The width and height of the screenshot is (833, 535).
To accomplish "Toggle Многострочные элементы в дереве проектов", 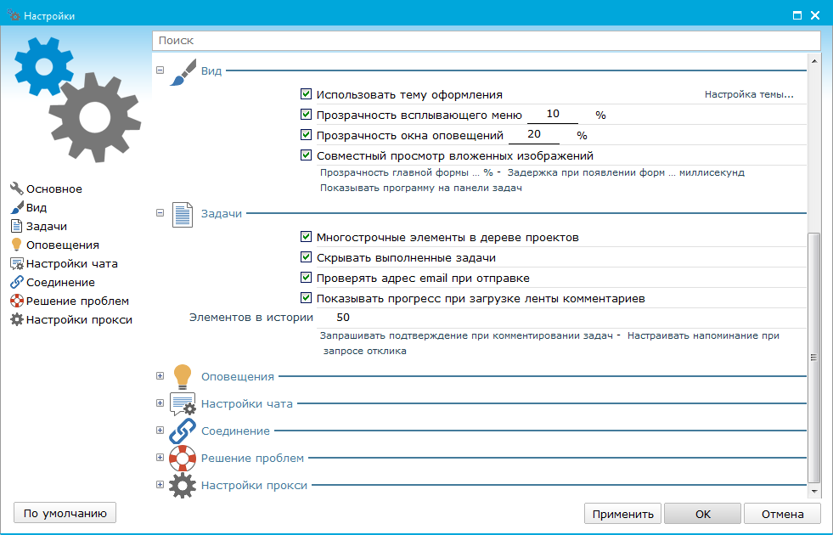I will coord(306,236).
